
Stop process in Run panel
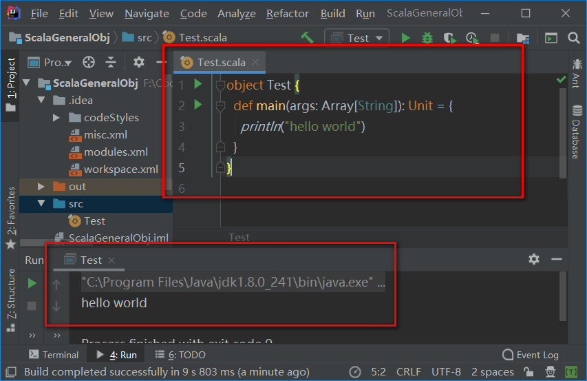(32, 306)
